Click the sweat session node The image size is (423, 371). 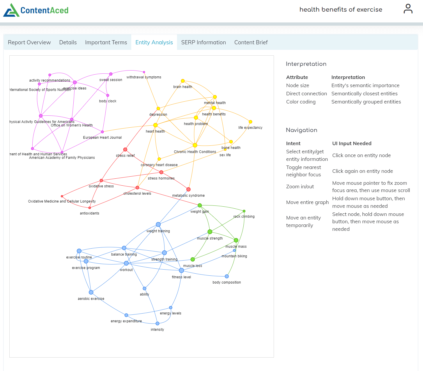111,74
